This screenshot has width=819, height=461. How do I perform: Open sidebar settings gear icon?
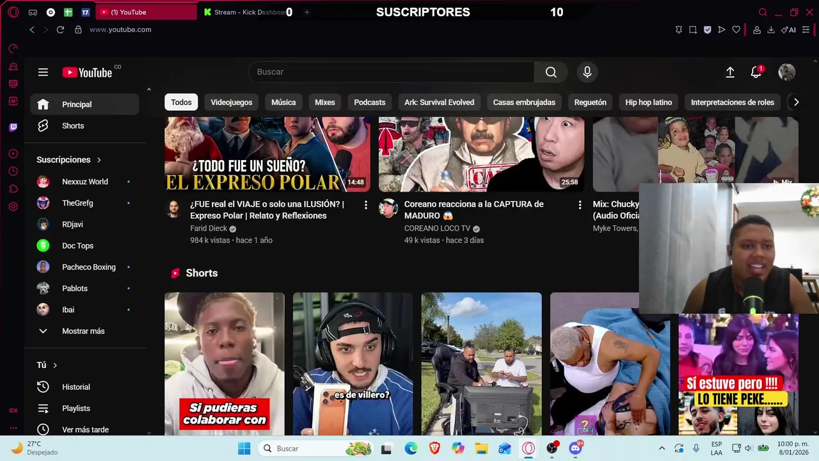click(13, 206)
